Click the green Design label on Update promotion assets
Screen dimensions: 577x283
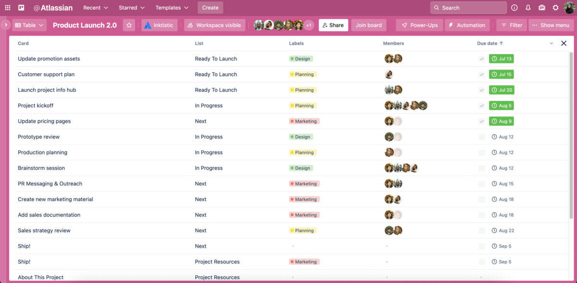coord(301,59)
